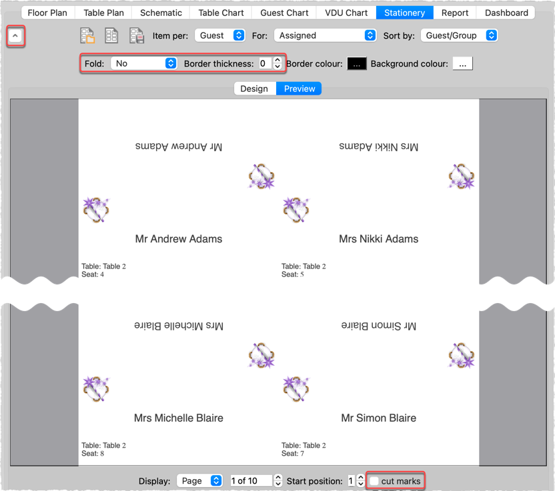Click the first stationery template icon with folder

(x=87, y=35)
